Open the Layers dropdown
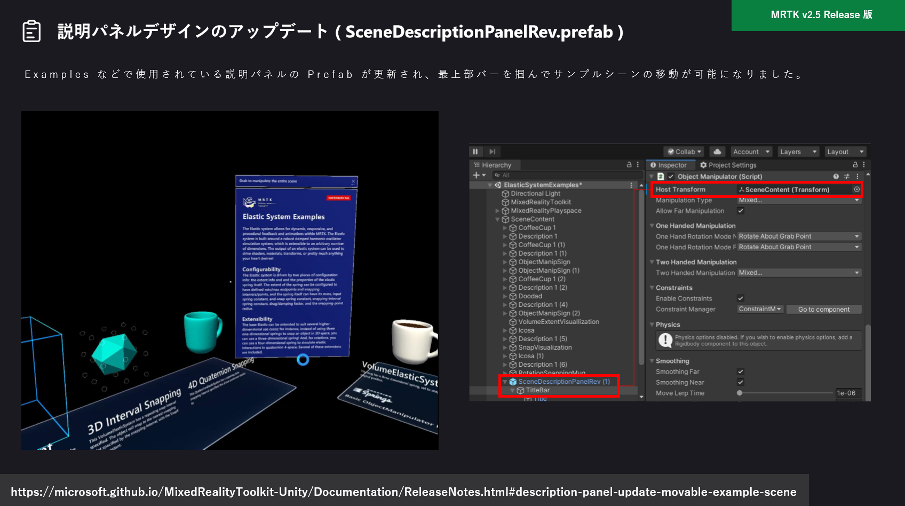This screenshot has width=905, height=506. [798, 152]
